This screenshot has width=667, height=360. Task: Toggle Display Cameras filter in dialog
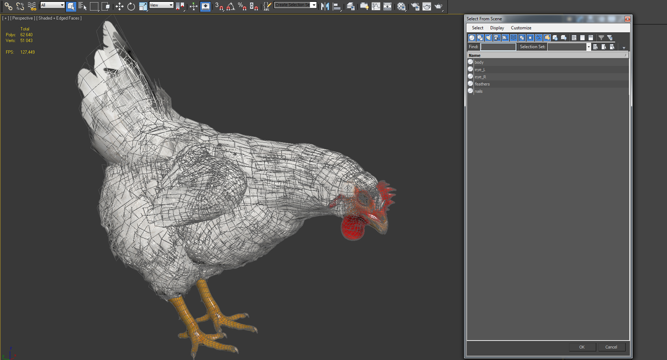point(497,38)
